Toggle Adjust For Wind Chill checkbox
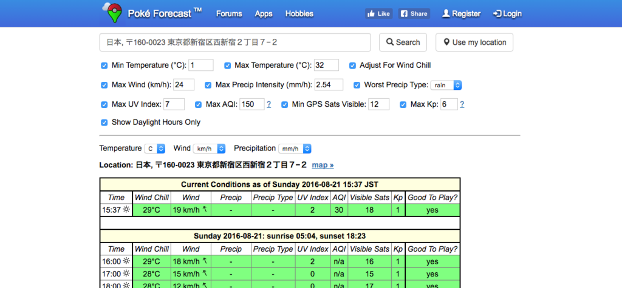Viewport: 622px width, 288px height. click(352, 65)
